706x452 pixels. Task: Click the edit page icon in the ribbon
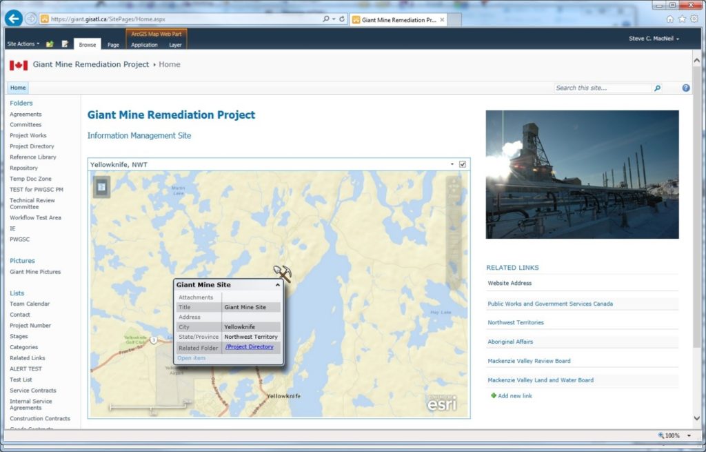64,43
